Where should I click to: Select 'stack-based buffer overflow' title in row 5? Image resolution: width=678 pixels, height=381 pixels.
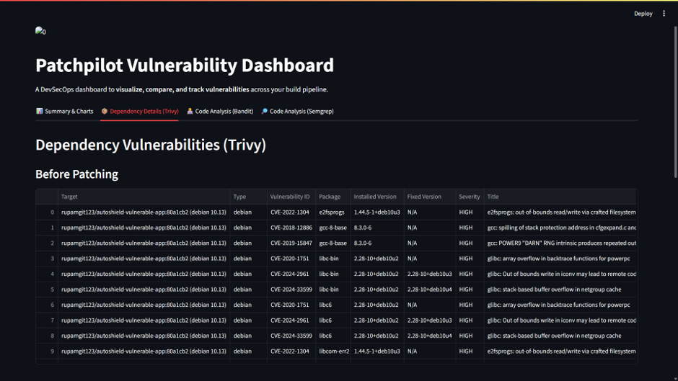560,290
